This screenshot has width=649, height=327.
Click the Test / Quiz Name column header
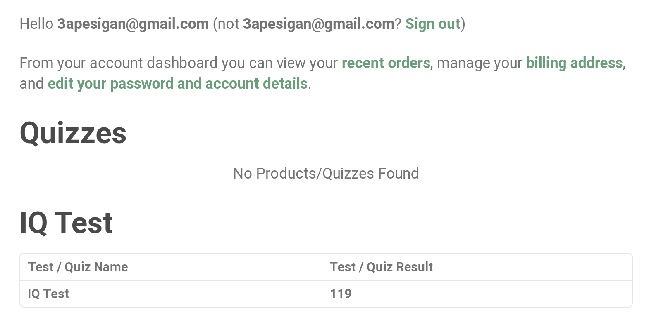[x=78, y=267]
